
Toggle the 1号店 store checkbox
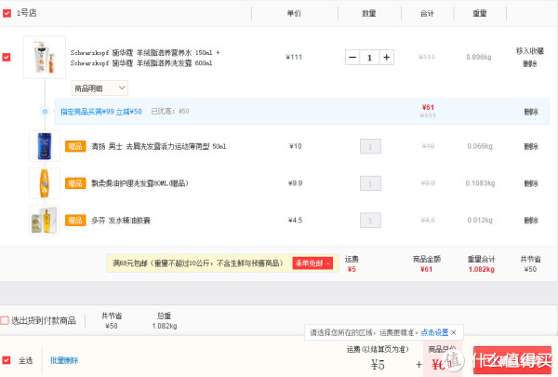click(x=7, y=13)
